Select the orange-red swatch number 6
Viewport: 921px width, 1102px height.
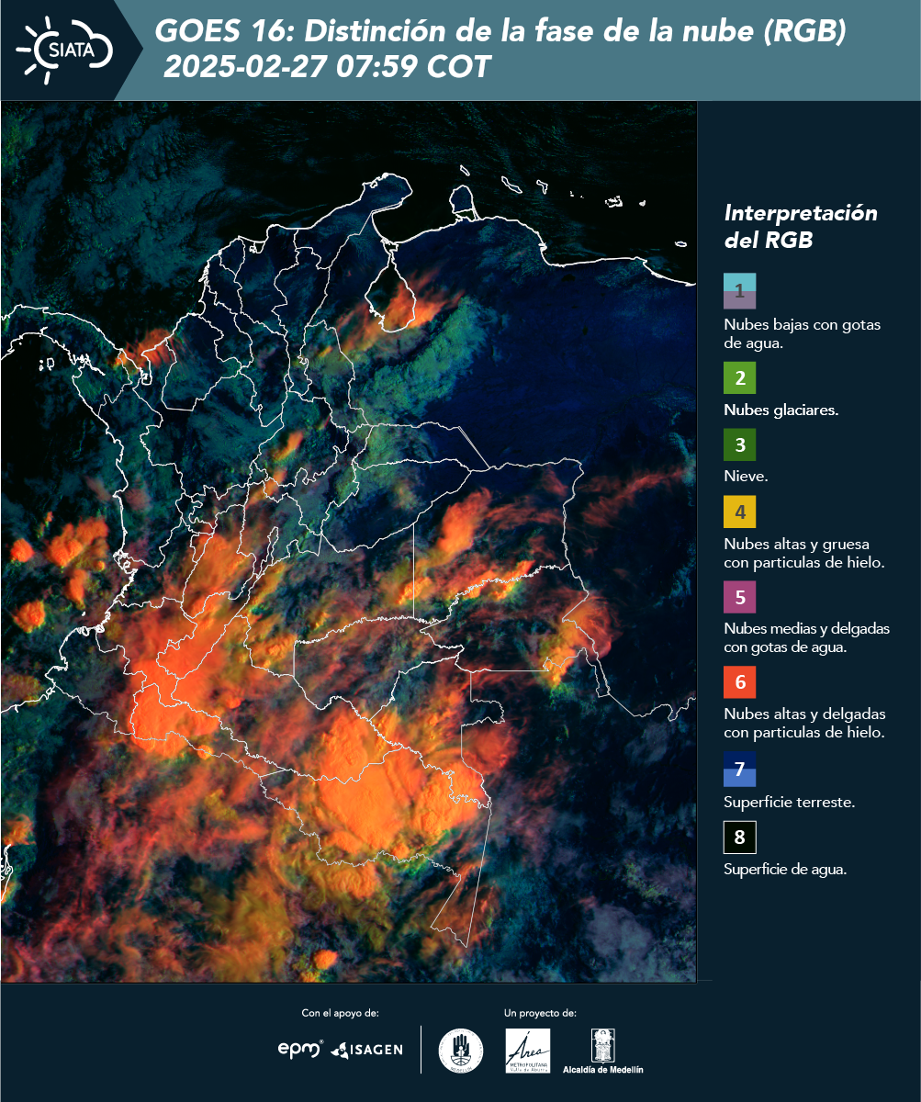(739, 682)
